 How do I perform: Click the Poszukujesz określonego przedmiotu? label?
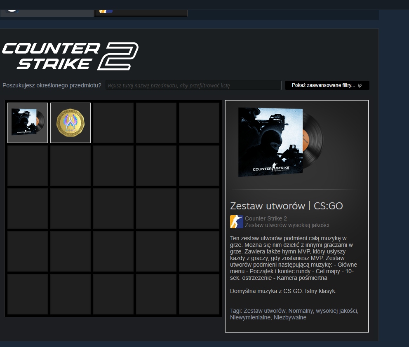point(52,85)
